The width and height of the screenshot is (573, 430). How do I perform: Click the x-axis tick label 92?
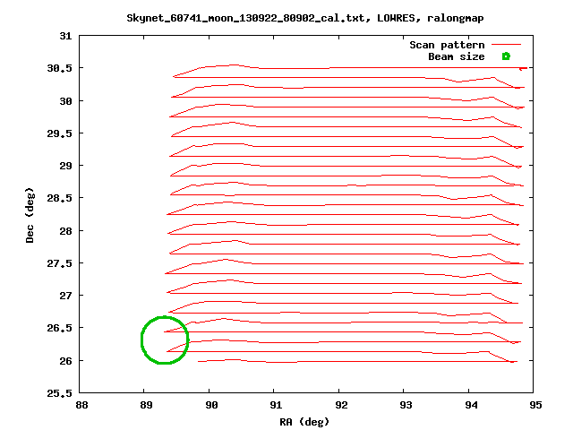coord(341,405)
